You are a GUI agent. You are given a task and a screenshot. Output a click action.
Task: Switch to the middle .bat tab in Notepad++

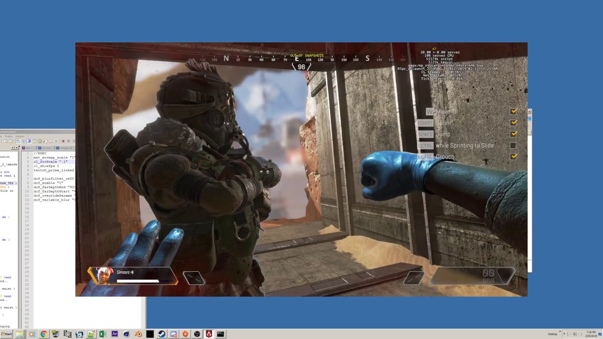(x=46, y=148)
